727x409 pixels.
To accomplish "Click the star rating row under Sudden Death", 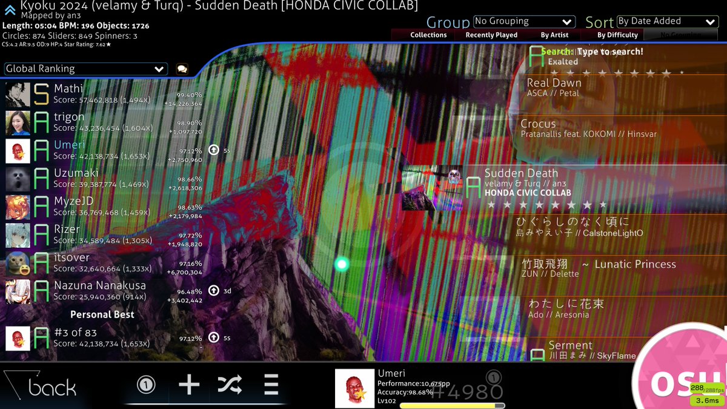I will point(547,205).
